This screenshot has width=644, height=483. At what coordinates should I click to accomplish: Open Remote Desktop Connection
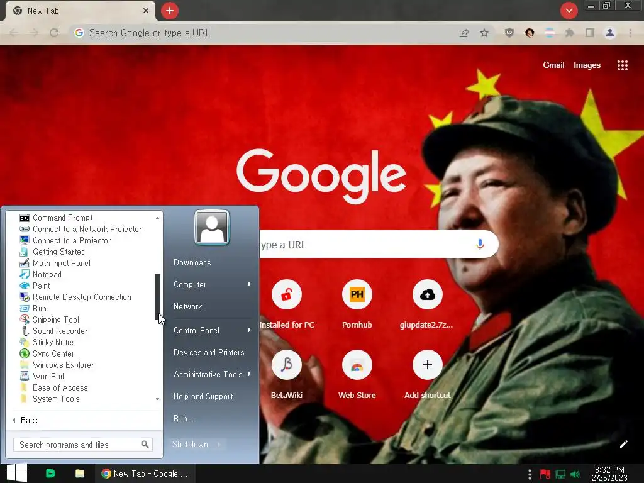75,297
